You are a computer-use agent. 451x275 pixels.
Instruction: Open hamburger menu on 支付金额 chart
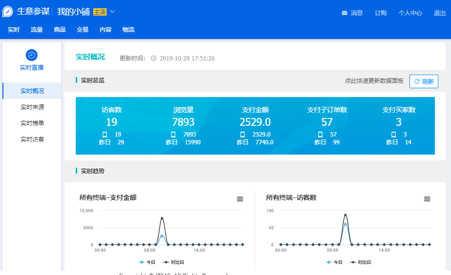point(240,199)
